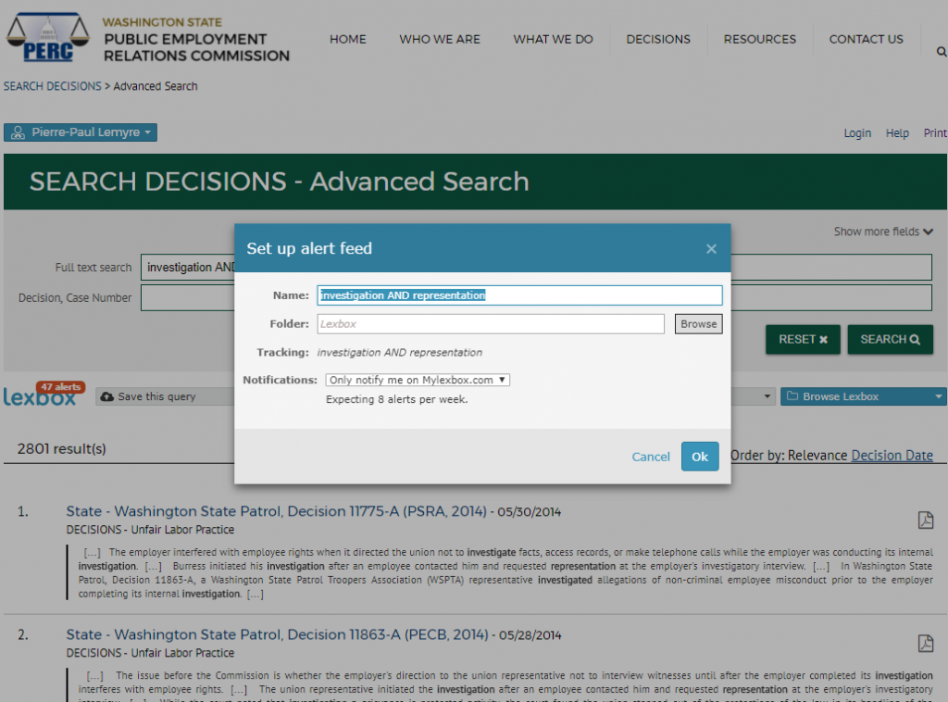
Task: Click Browse button for folder
Action: pyautogui.click(x=698, y=324)
